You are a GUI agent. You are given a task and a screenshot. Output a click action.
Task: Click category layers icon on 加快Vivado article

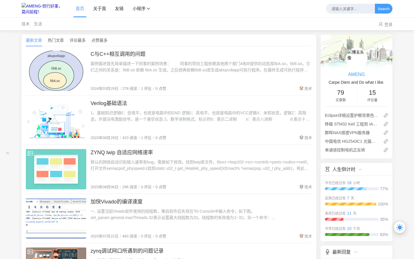coord(301,236)
